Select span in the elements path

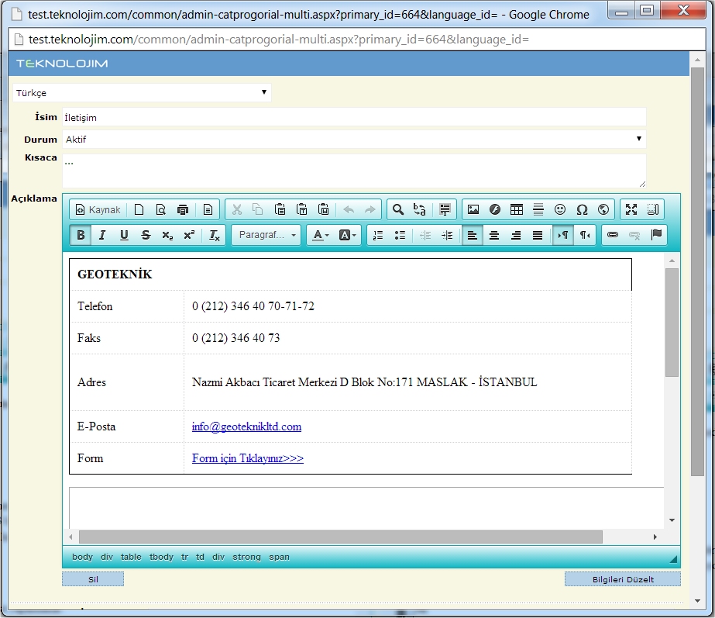(x=279, y=557)
